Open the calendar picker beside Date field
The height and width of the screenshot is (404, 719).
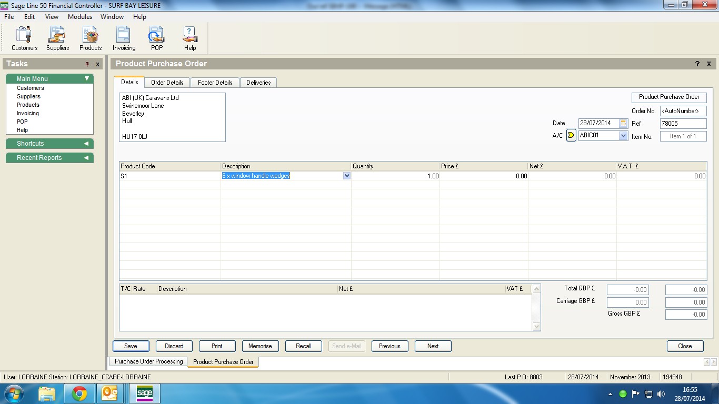[623, 123]
